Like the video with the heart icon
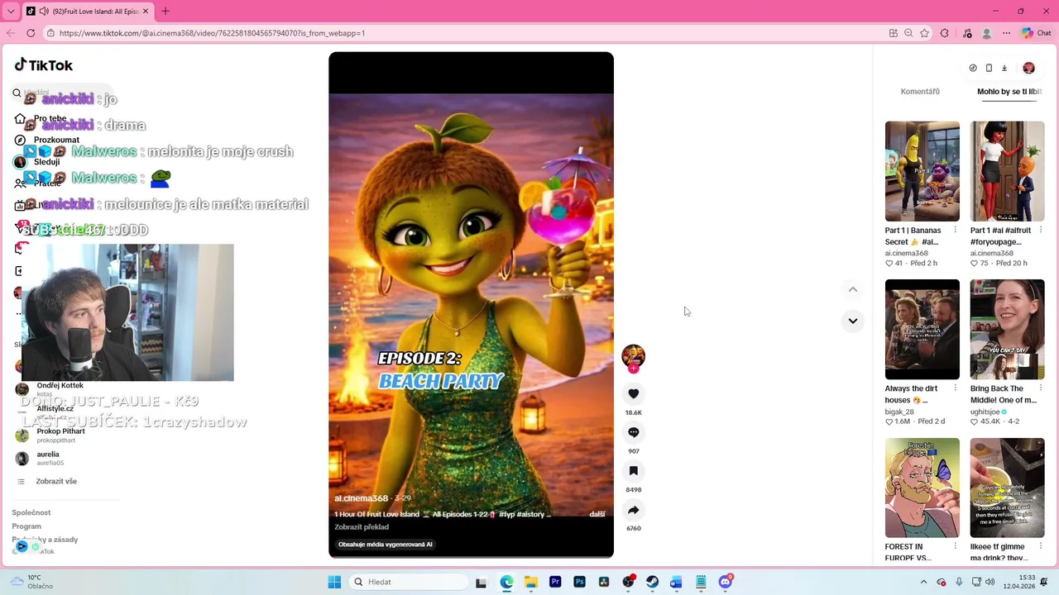Image resolution: width=1059 pixels, height=595 pixels. pyautogui.click(x=633, y=394)
